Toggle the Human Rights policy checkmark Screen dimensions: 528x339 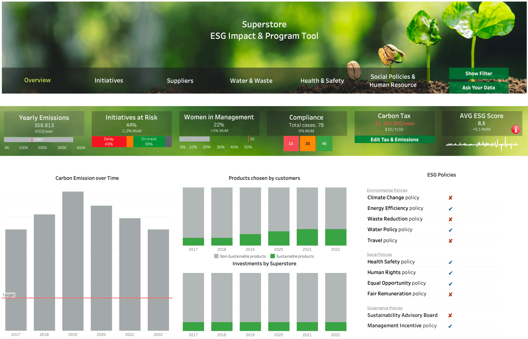(451, 272)
